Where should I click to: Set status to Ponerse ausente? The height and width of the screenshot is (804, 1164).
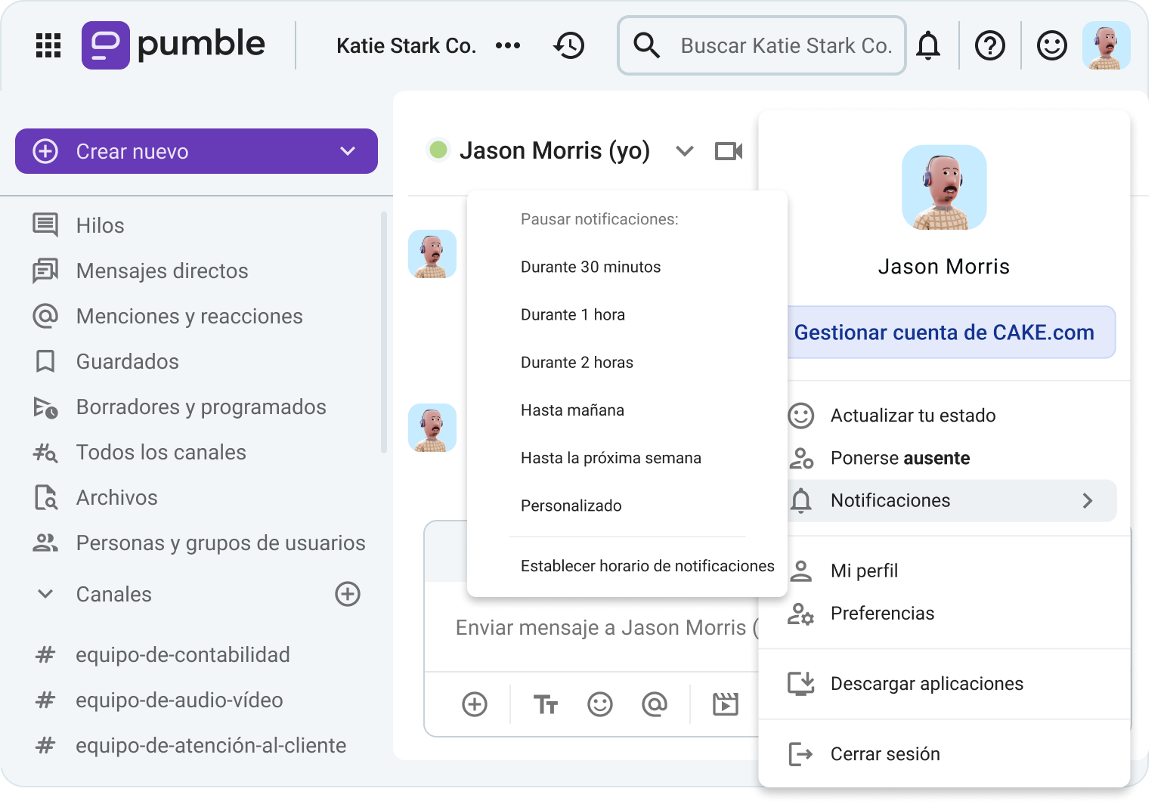click(899, 457)
